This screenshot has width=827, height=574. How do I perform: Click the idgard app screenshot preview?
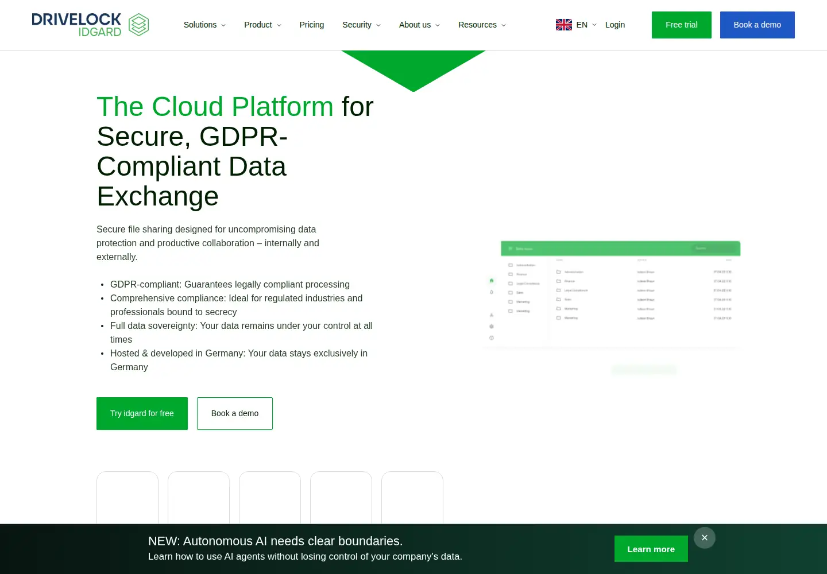tap(613, 307)
